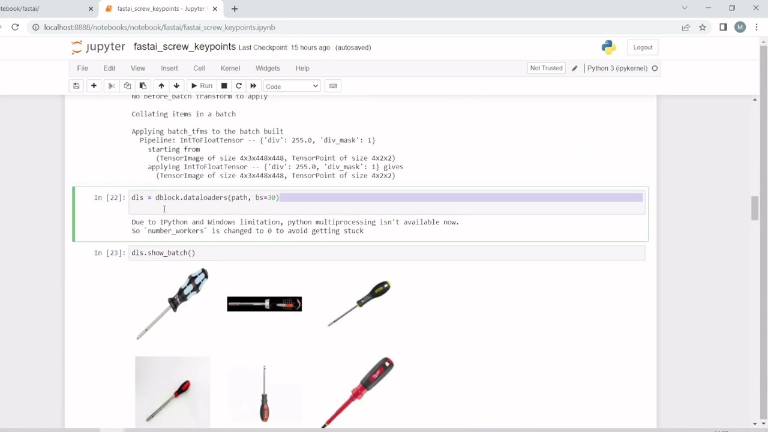
Task: Open the tab search chevron dropdown
Action: click(685, 8)
